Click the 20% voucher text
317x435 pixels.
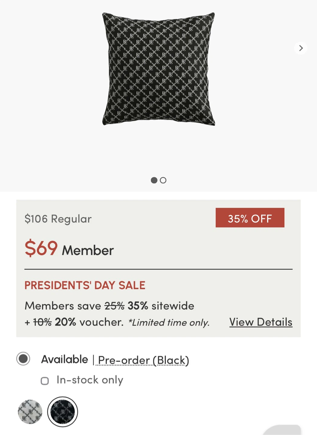point(89,322)
